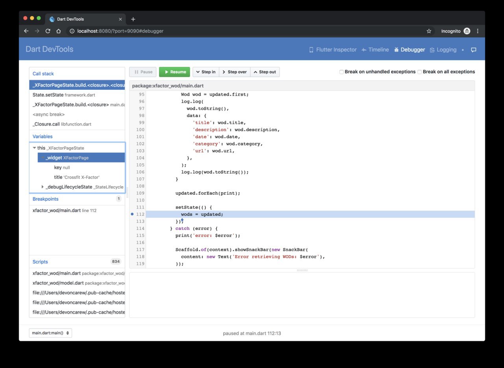504x368 pixels.
Task: Select _Closure.call libfunction.dart frame
Action: (x=77, y=124)
